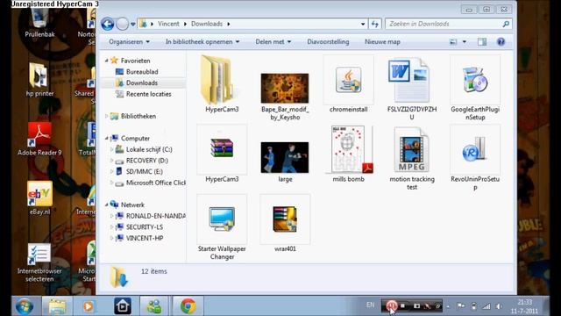The image size is (561, 316).
Task: Click the HyperCam pause recording button
Action: point(392,305)
